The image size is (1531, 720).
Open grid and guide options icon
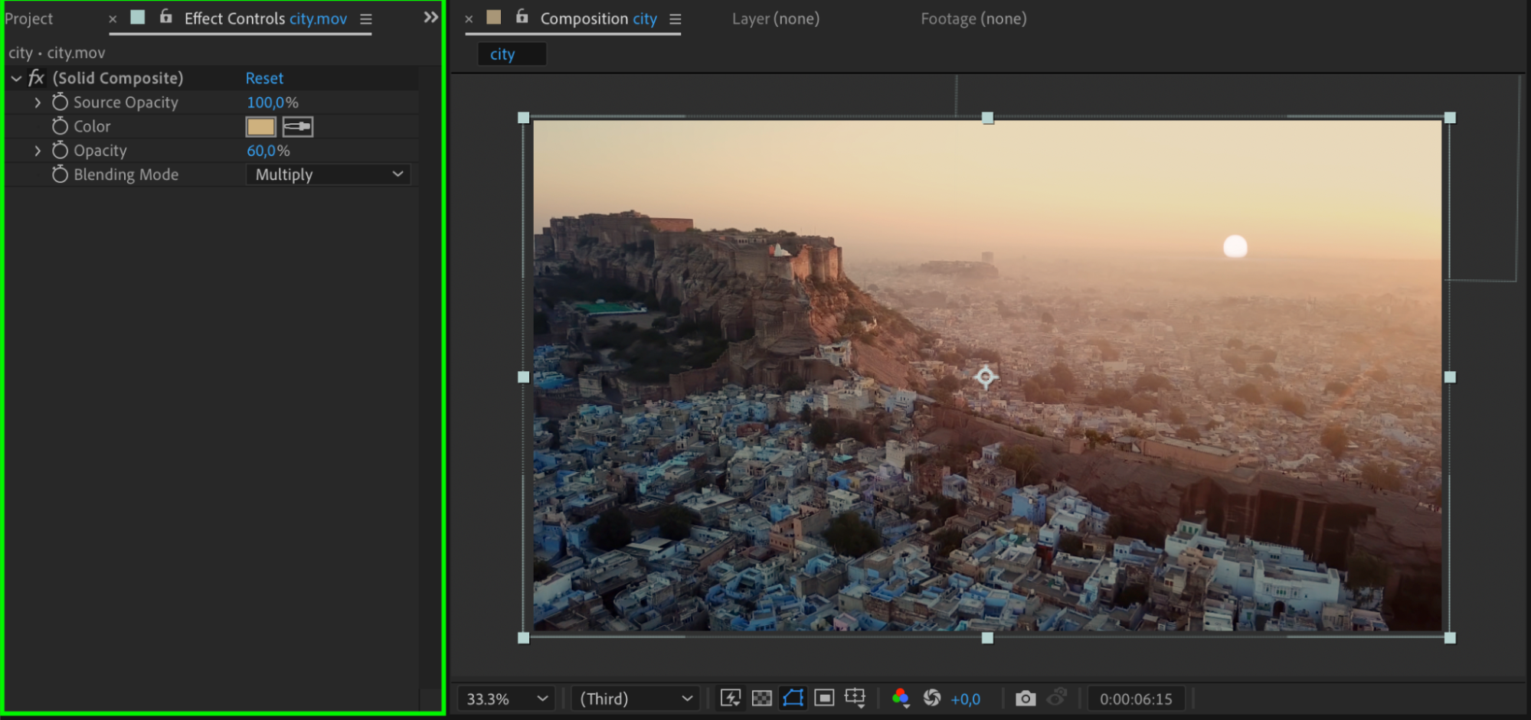point(855,698)
